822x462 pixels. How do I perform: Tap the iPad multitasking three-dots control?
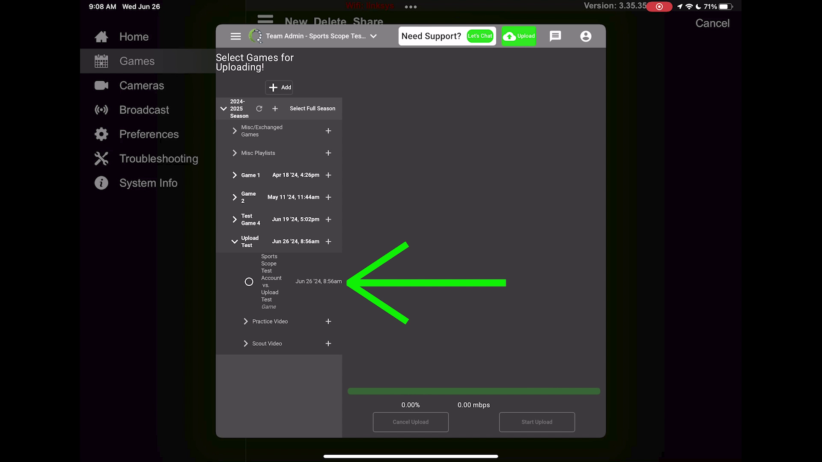[x=411, y=7]
